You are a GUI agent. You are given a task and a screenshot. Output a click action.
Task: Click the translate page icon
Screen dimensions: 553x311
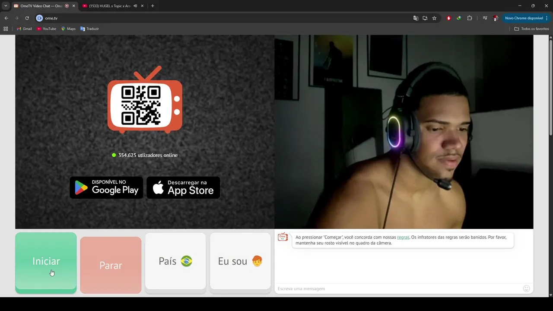(x=416, y=18)
